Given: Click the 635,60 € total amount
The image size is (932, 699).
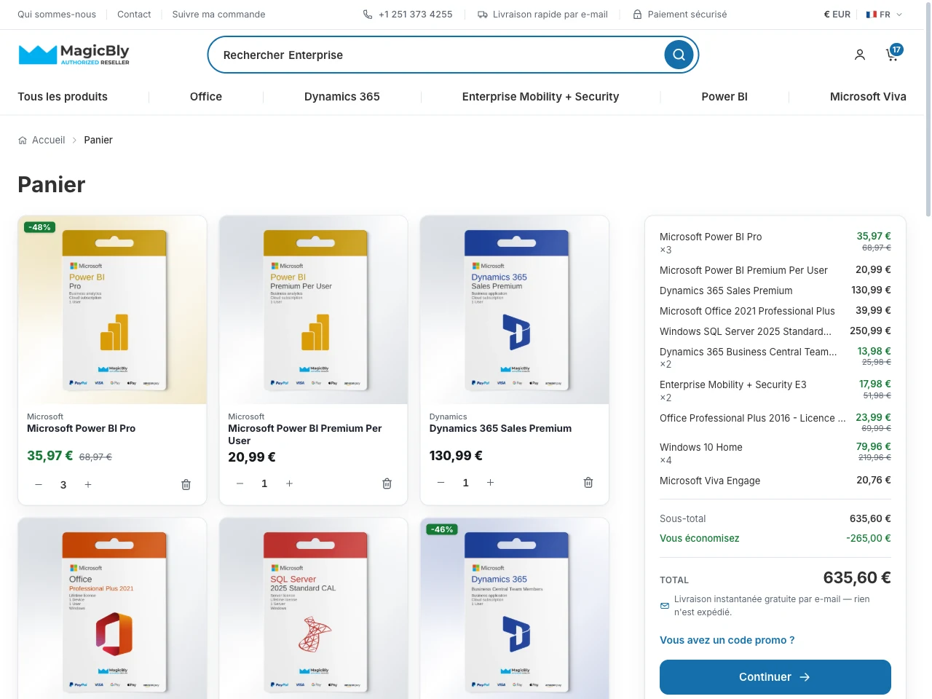Looking at the screenshot, I should pos(857,577).
